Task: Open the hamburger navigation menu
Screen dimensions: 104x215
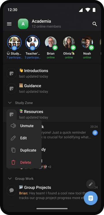Action: (x=9, y=24)
